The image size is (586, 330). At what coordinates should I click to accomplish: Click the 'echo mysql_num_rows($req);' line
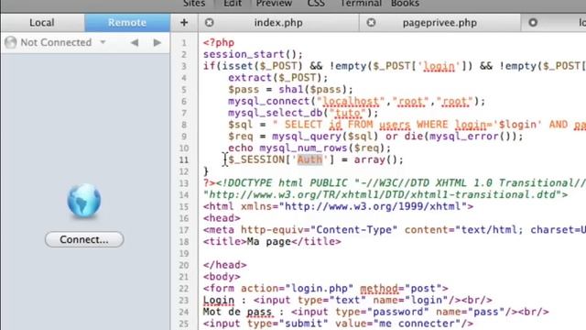pyautogui.click(x=309, y=148)
